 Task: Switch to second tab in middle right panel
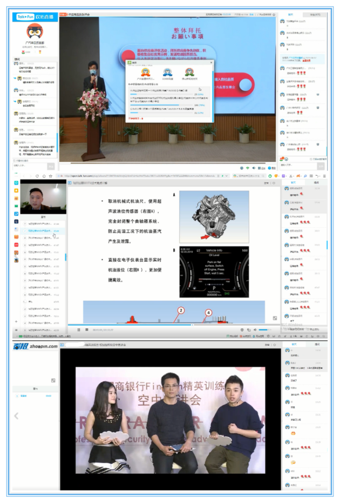[316, 183]
